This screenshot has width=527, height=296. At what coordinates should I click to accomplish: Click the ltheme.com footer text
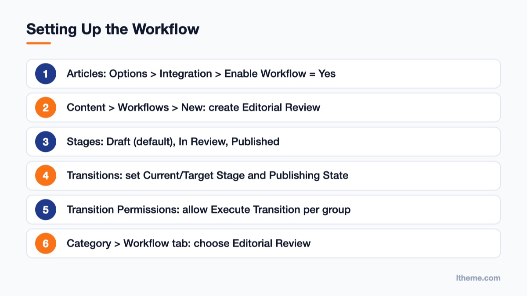[478, 278]
